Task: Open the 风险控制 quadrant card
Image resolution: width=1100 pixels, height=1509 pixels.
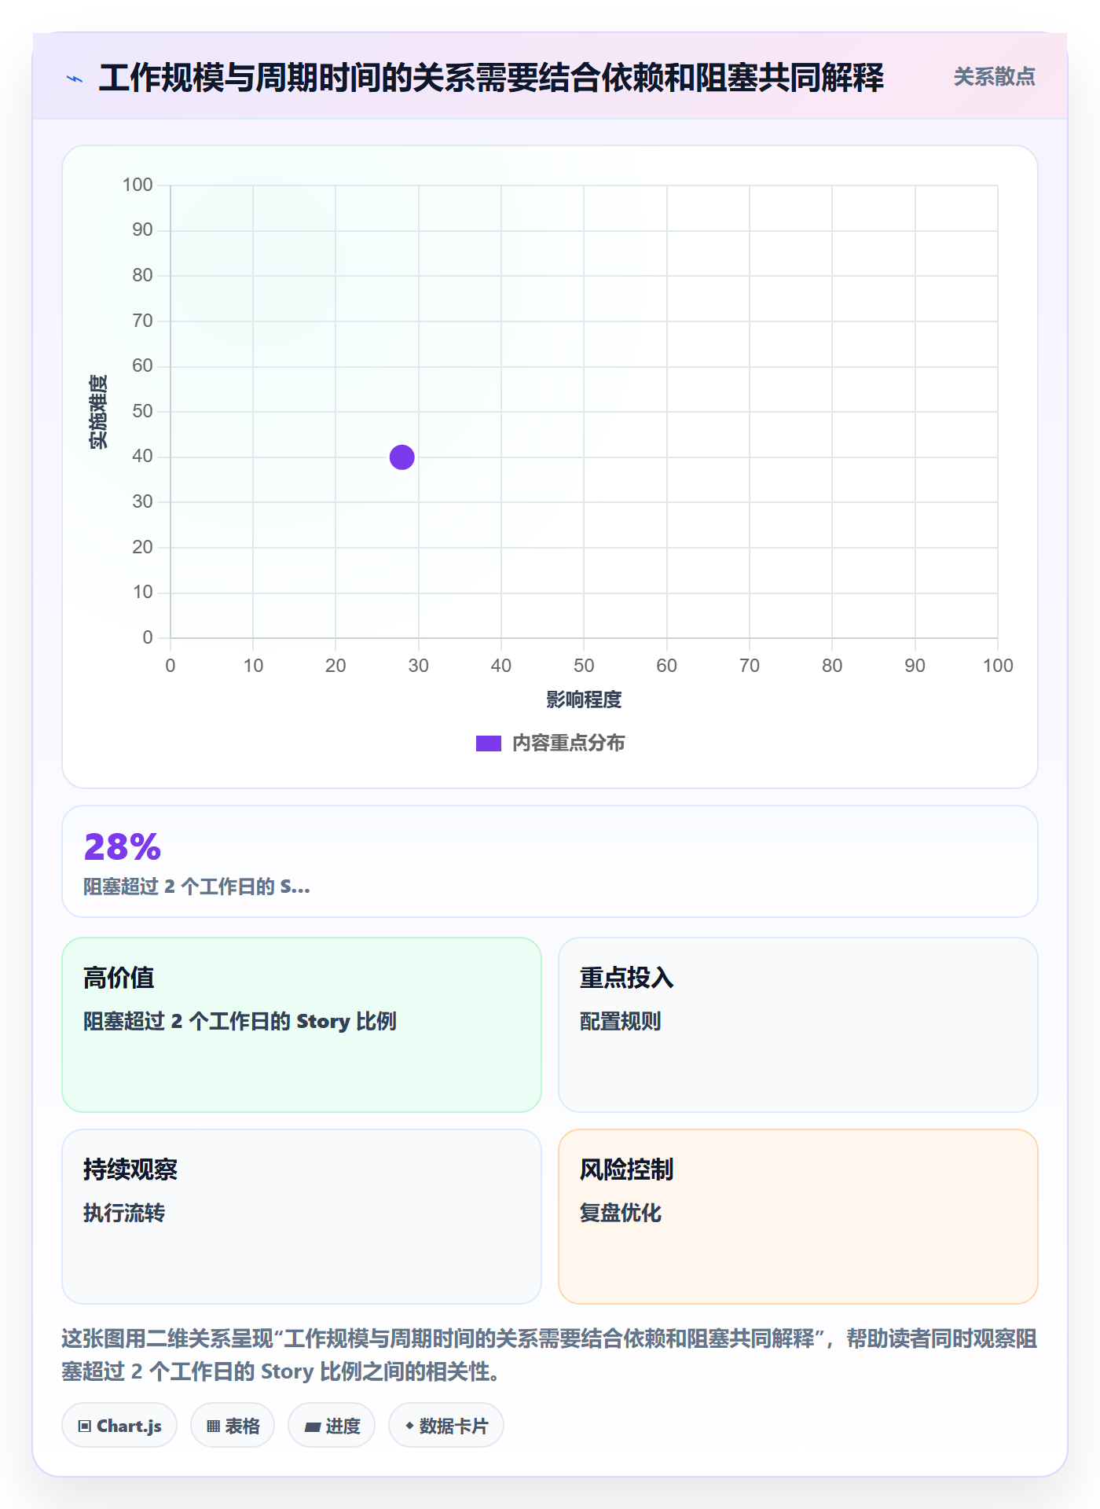Action: pyautogui.click(x=797, y=1216)
